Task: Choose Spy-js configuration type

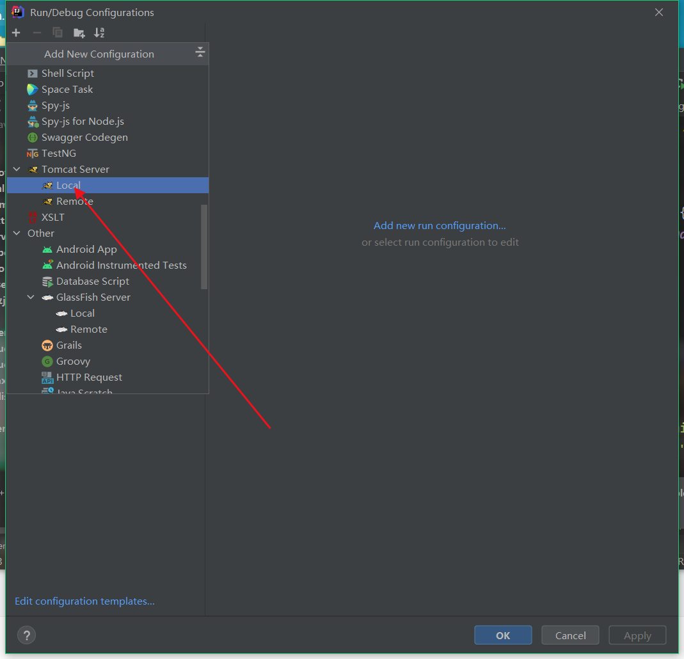Action: (107, 106)
